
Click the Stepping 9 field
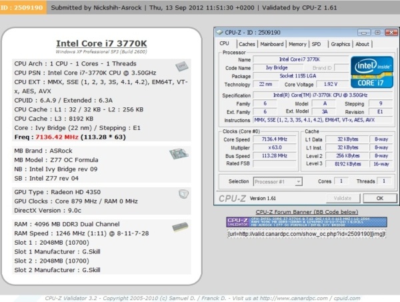coord(381,103)
